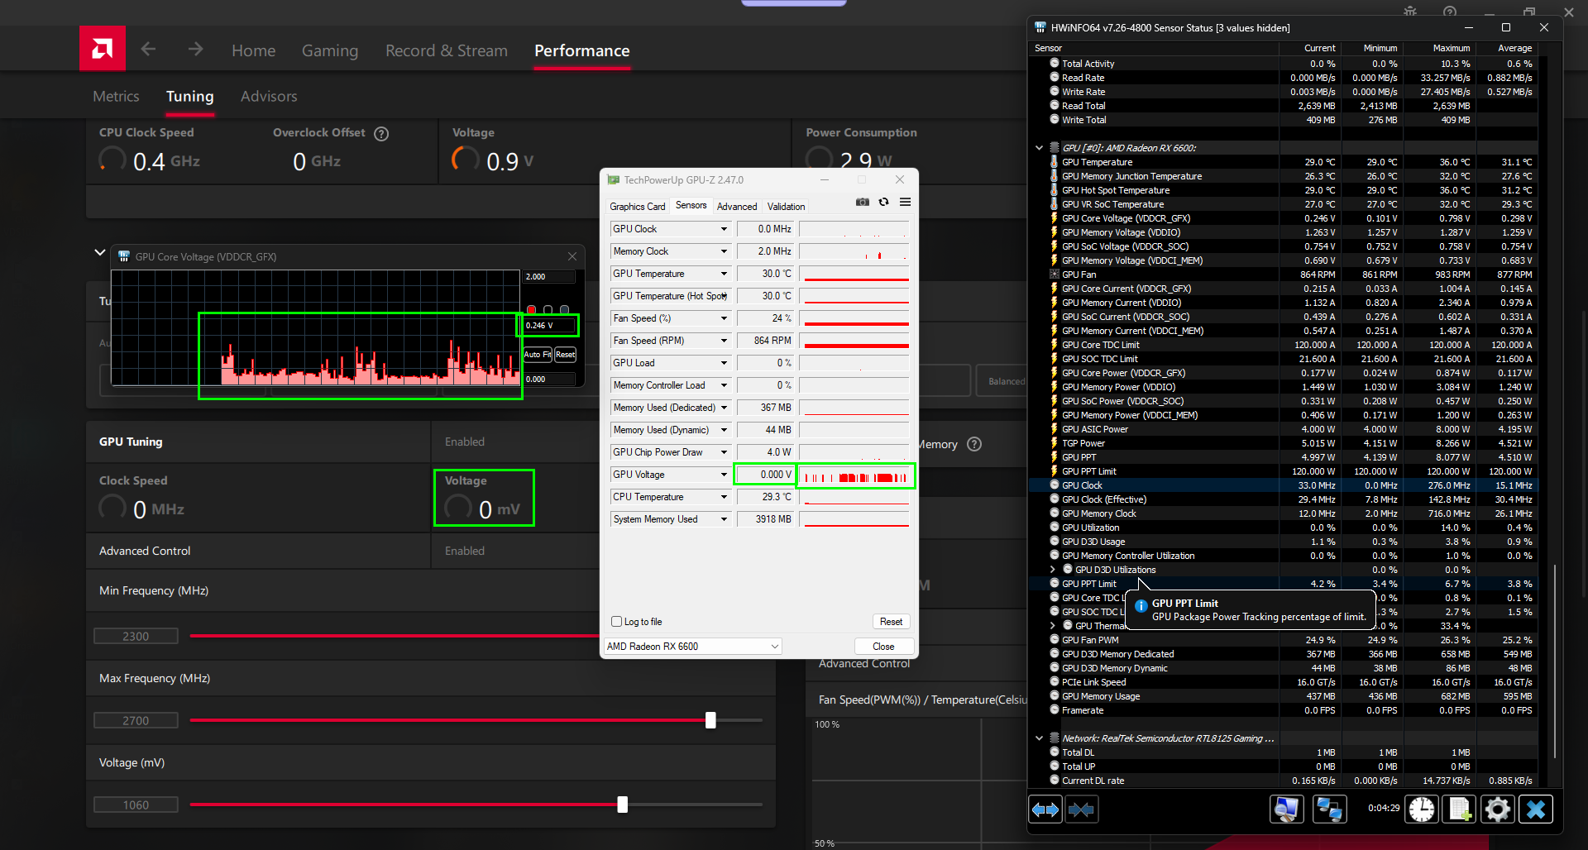Screen dimensions: 1588x850
Task: Open the GPU-Z hamburger menu
Action: click(x=906, y=202)
